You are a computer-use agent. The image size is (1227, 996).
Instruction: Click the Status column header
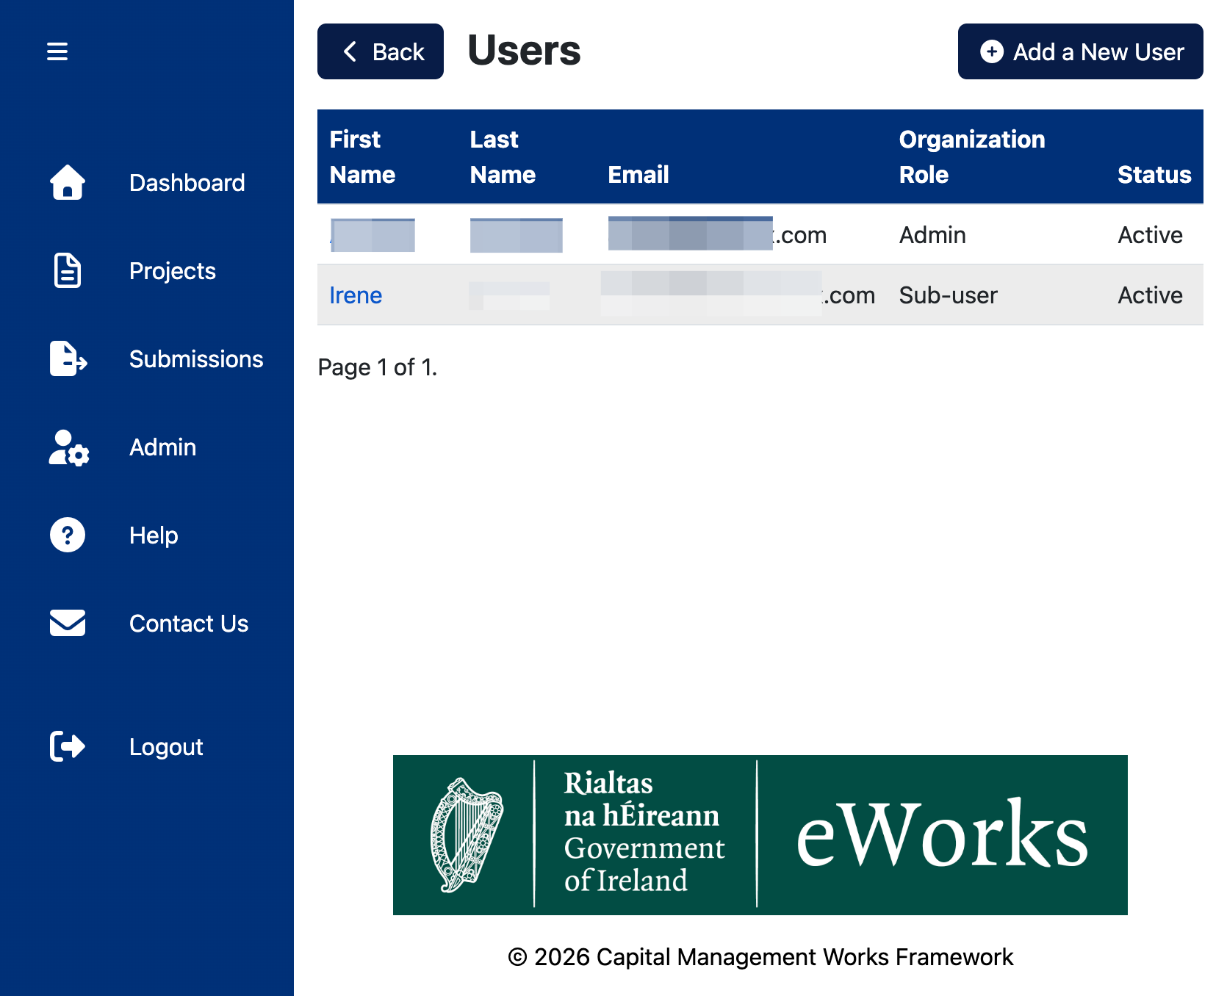click(1154, 175)
